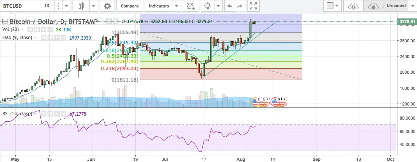This screenshot has height=162, width=417.
Task: Click the RSI (14, close) indicator label
Action: [x=17, y=114]
